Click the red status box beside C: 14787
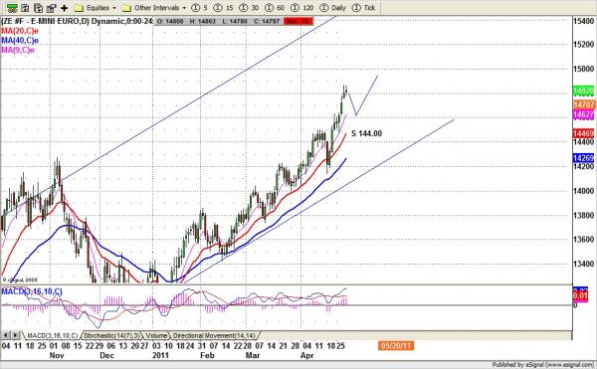 click(x=298, y=21)
